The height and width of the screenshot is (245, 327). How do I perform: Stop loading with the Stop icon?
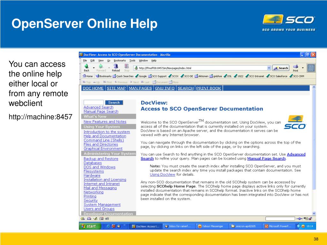click(x=126, y=66)
